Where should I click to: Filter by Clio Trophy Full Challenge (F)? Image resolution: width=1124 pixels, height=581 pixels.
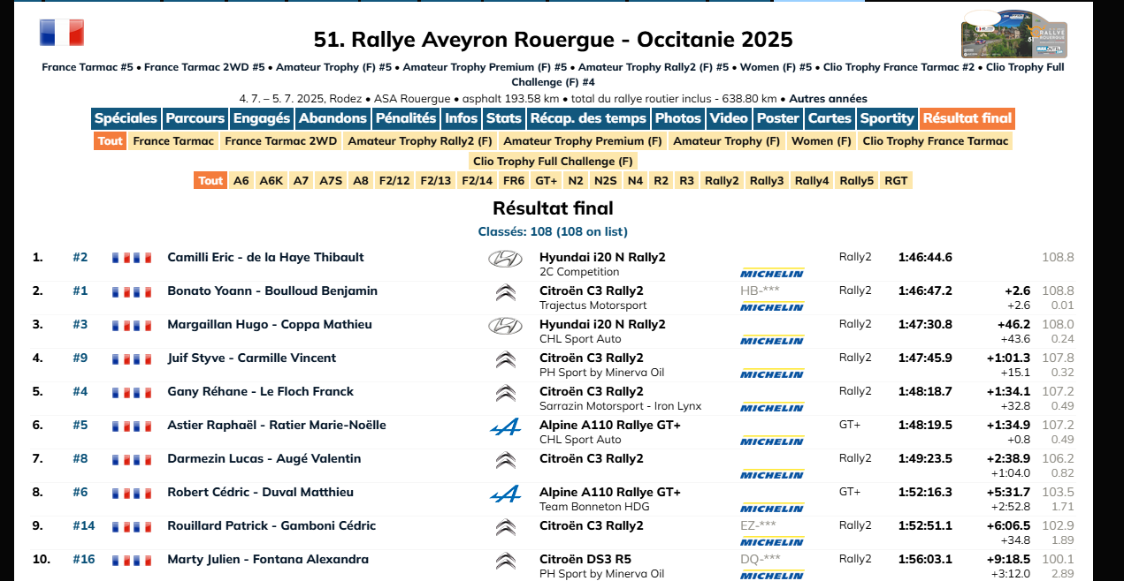pyautogui.click(x=553, y=162)
